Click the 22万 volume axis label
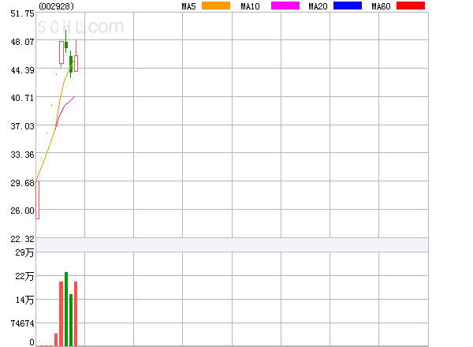The width and height of the screenshot is (473, 347). click(x=24, y=276)
